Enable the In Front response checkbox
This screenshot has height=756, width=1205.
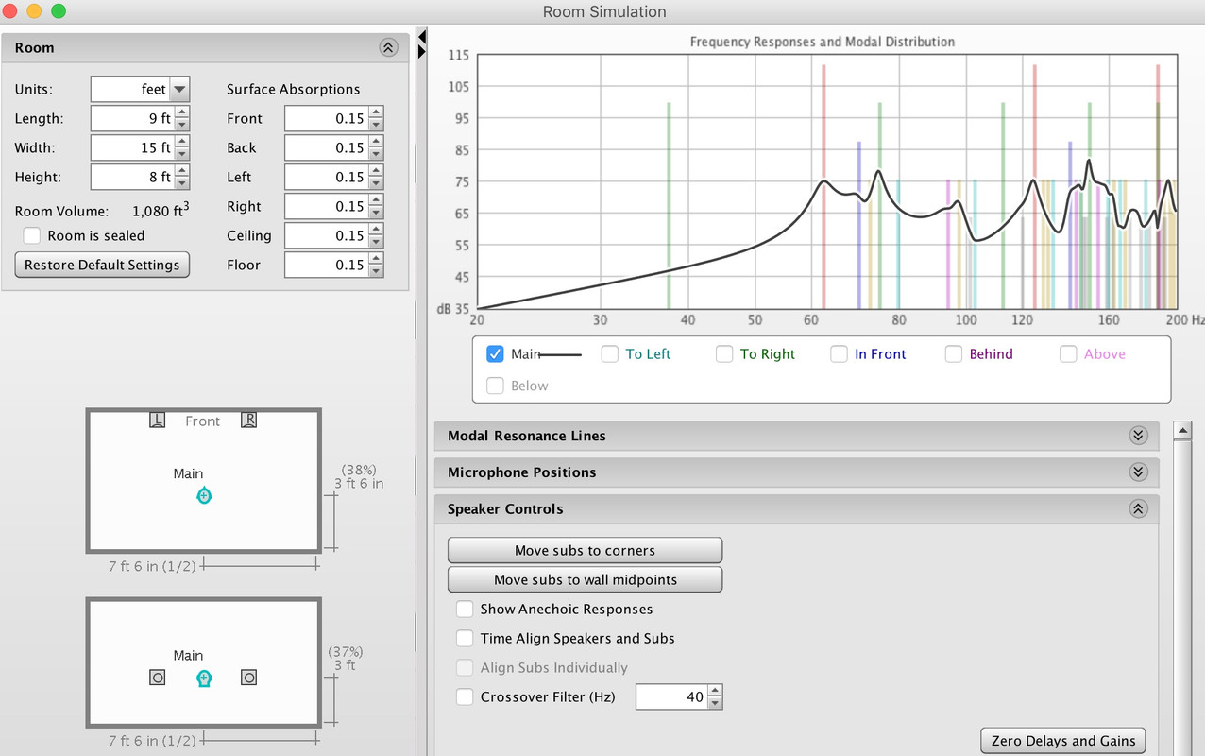[840, 353]
